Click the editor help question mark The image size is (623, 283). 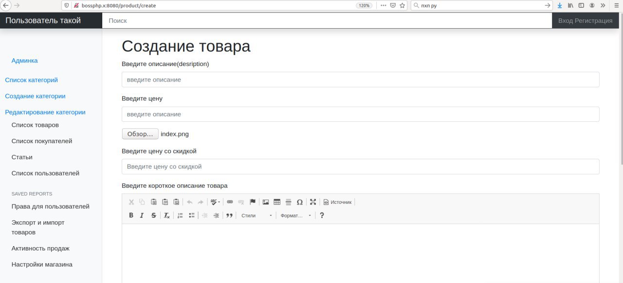pos(322,215)
